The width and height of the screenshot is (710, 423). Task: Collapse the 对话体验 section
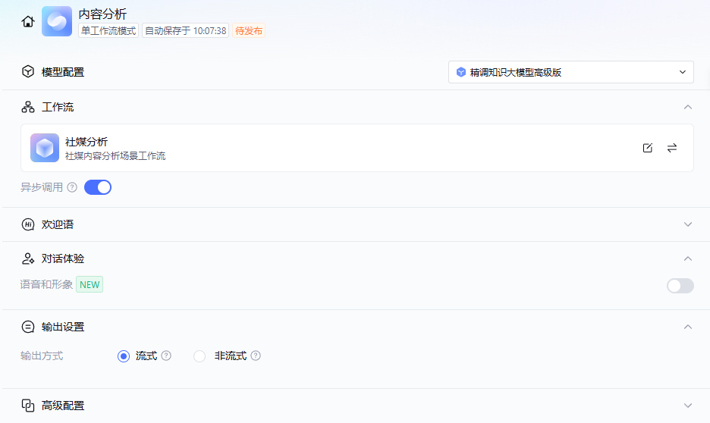coord(688,258)
